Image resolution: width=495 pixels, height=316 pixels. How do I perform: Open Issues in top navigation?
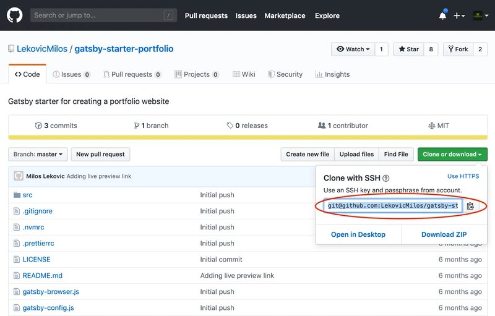click(x=246, y=15)
